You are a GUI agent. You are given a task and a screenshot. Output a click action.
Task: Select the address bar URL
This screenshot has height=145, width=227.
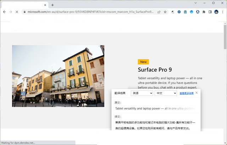click(x=90, y=12)
